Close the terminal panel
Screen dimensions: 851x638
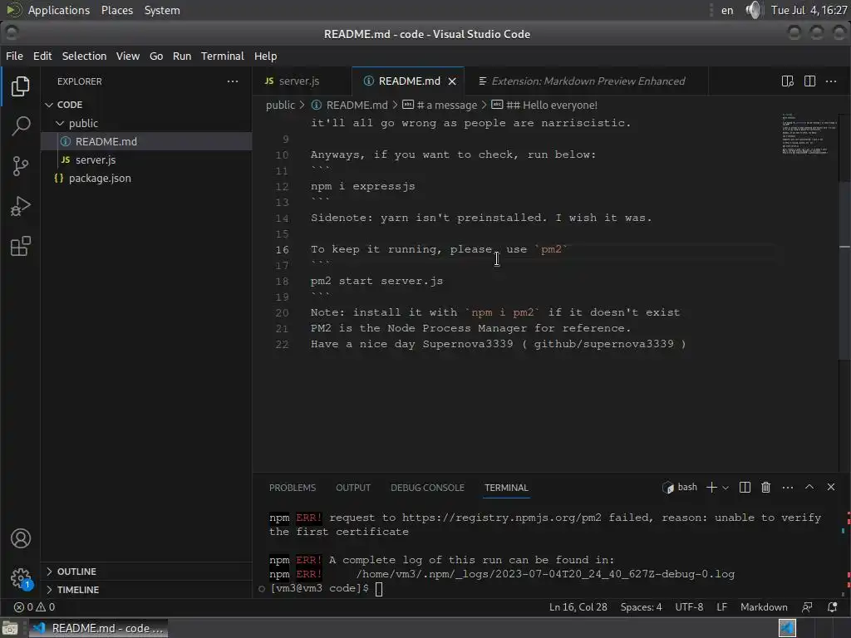pyautogui.click(x=831, y=487)
